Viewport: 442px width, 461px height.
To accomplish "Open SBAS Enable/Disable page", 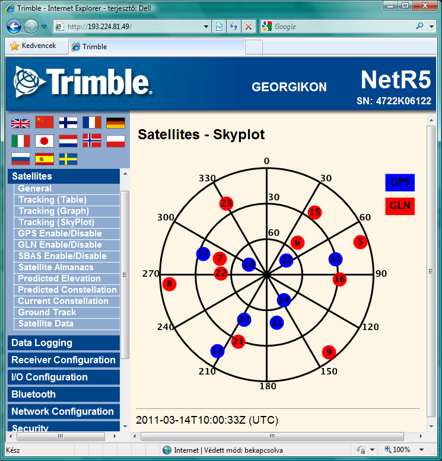I will (x=67, y=256).
